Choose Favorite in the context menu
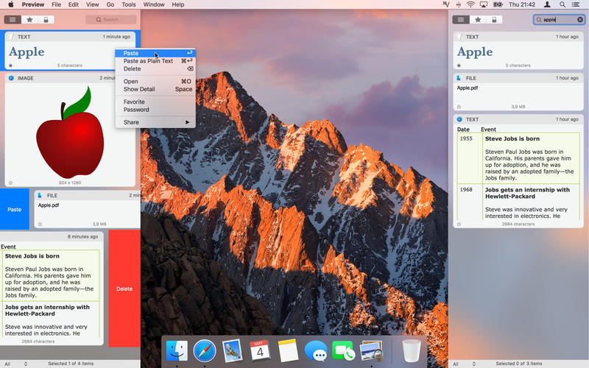The height and width of the screenshot is (368, 589). pos(155,102)
